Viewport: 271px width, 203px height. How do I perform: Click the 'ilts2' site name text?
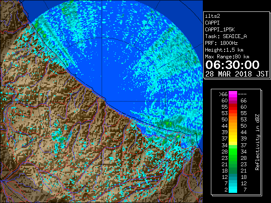click(213, 16)
